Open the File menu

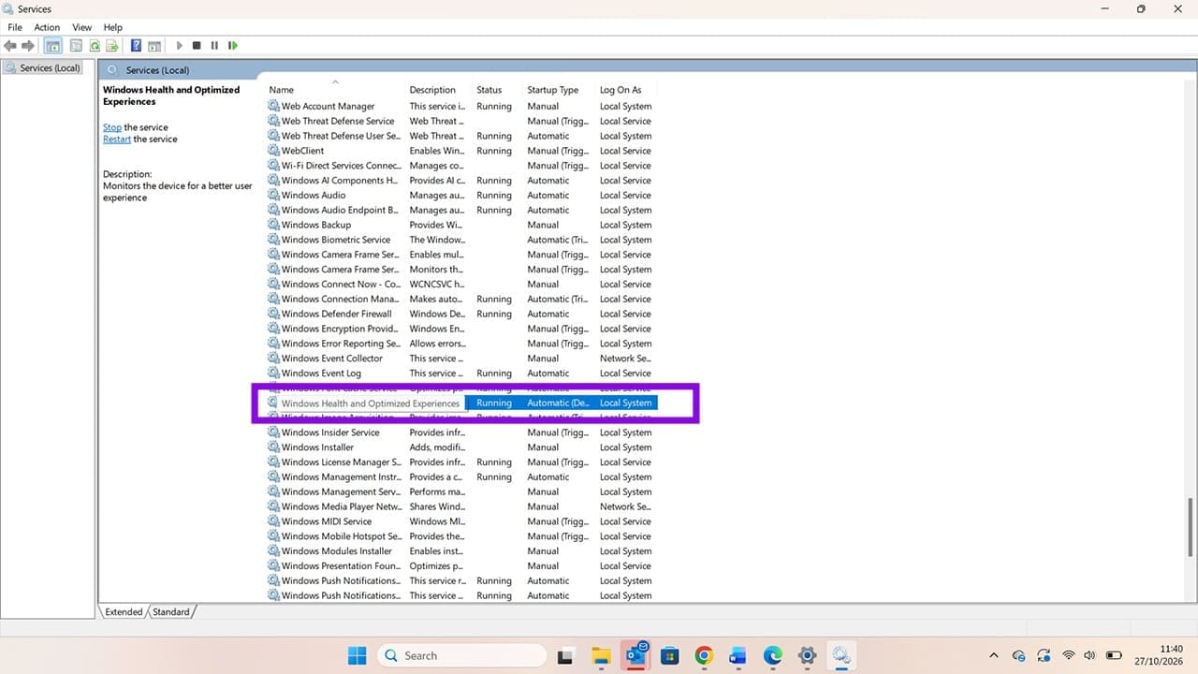point(15,27)
